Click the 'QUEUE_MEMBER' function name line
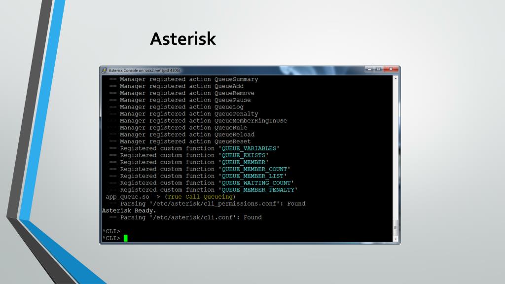Screen dimensions: 505x284 click(188, 162)
